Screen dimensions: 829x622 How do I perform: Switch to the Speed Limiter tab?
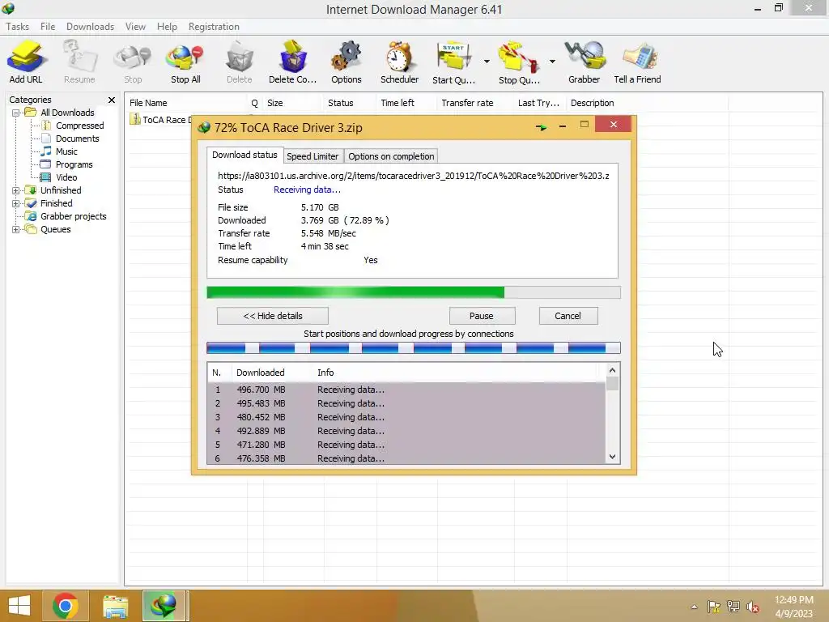[312, 156]
